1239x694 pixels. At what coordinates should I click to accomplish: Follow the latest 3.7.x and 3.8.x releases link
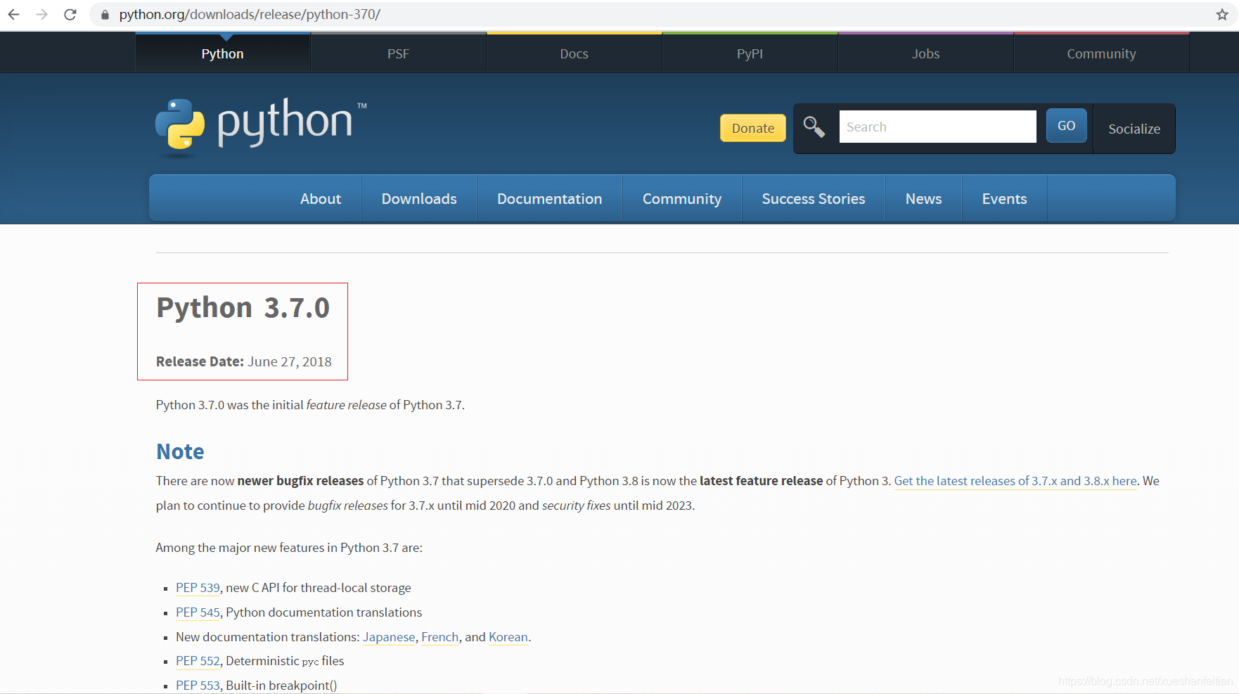[1015, 481]
